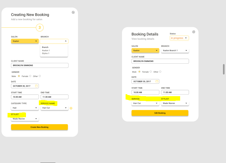Choose Xsalon 1 from the branch list
Image resolution: width=226 pixels, height=163 pixels.
coord(46,50)
